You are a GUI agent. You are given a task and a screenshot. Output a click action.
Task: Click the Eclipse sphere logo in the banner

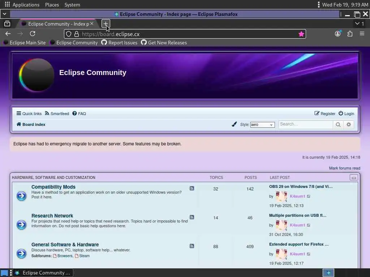click(x=36, y=75)
